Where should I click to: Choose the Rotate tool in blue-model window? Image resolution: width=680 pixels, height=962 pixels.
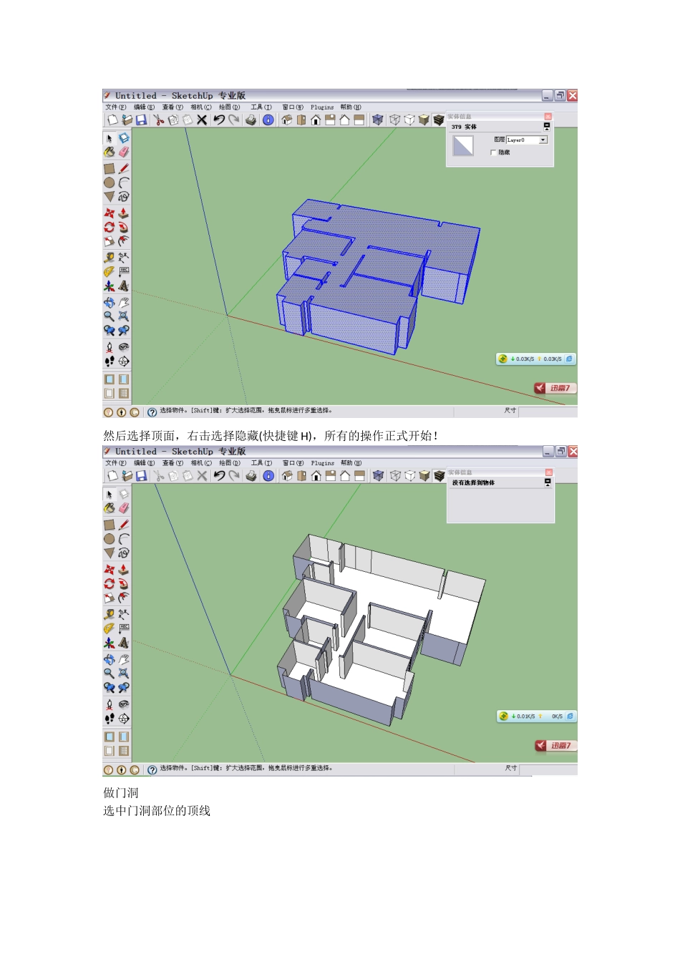[x=110, y=227]
